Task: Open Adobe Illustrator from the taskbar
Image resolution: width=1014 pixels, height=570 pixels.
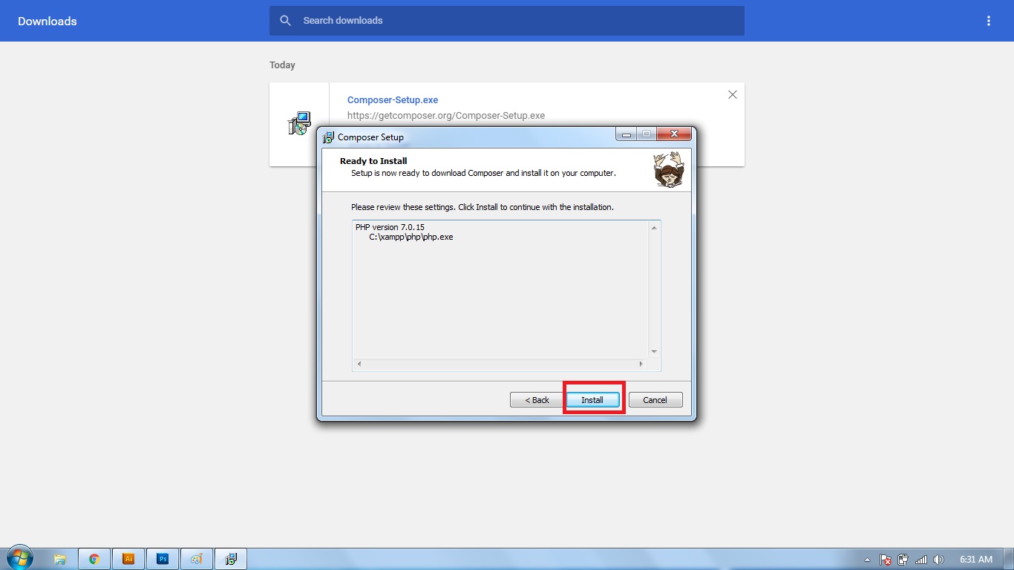Action: coord(128,559)
